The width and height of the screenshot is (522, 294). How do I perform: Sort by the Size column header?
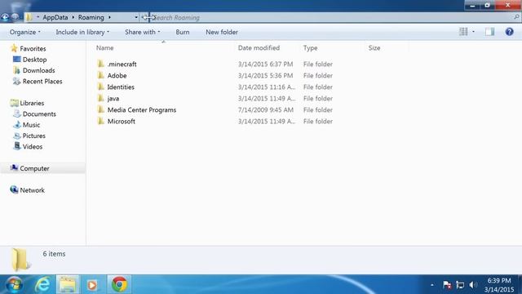pyautogui.click(x=374, y=47)
